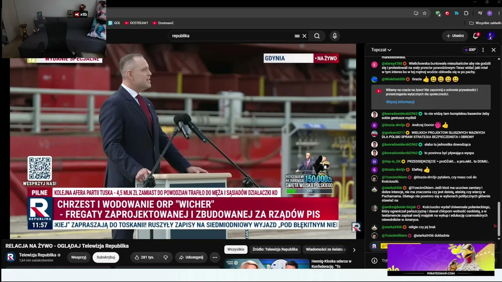This screenshot has width=502, height=282.
Task: Select the Źródło: Telewizja Republika chip
Action: (275, 249)
